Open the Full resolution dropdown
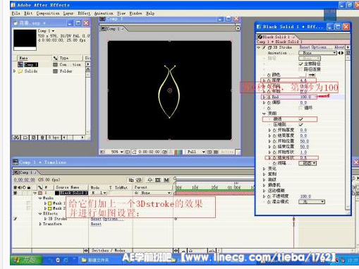Viewport: 359px width, 269px height. [x=196, y=152]
